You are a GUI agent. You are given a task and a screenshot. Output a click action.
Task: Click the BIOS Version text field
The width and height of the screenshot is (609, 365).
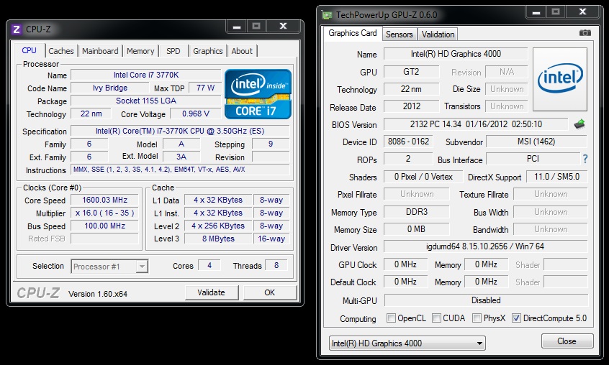coord(476,124)
